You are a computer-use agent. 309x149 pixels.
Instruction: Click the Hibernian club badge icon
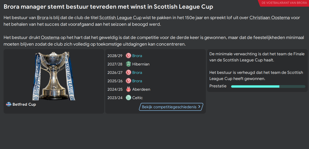[x=128, y=64]
